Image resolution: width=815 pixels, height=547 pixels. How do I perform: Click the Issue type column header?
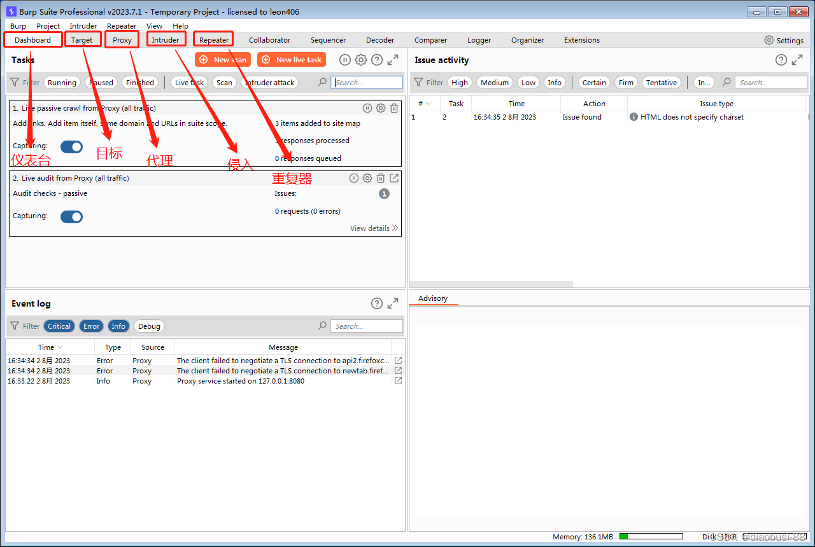pos(717,104)
